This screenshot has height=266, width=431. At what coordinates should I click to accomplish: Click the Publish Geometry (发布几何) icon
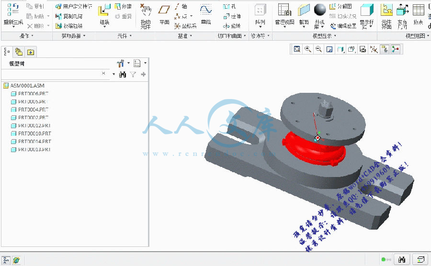click(402, 10)
